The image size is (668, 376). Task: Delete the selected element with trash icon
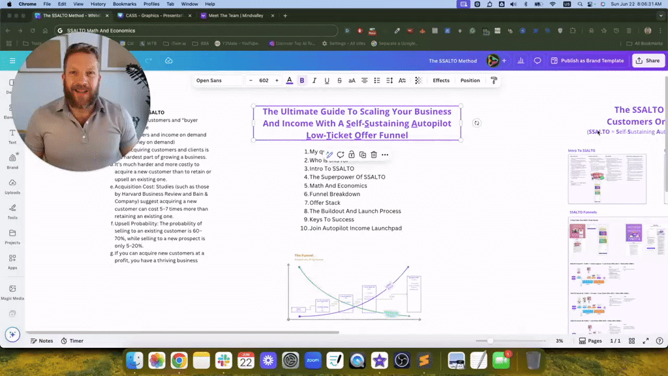[372, 155]
